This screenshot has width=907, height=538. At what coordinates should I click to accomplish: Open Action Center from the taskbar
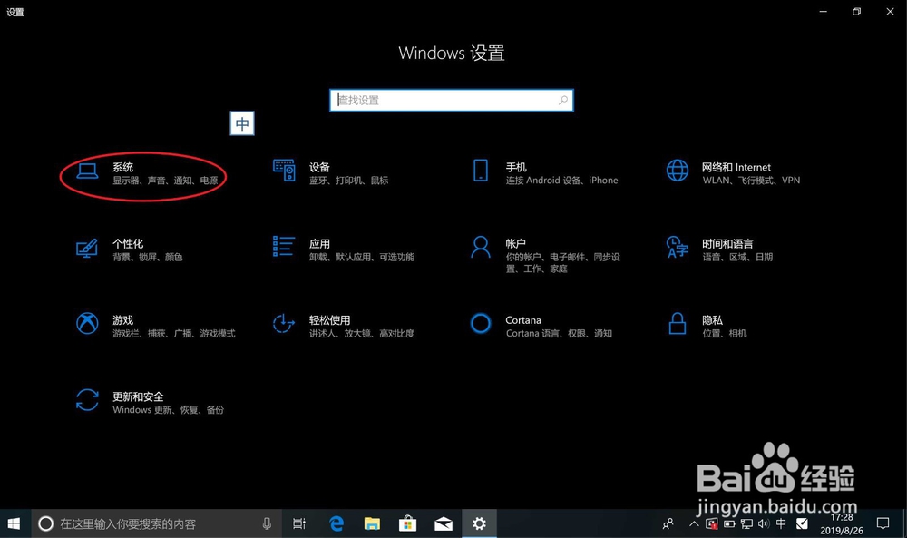(883, 523)
